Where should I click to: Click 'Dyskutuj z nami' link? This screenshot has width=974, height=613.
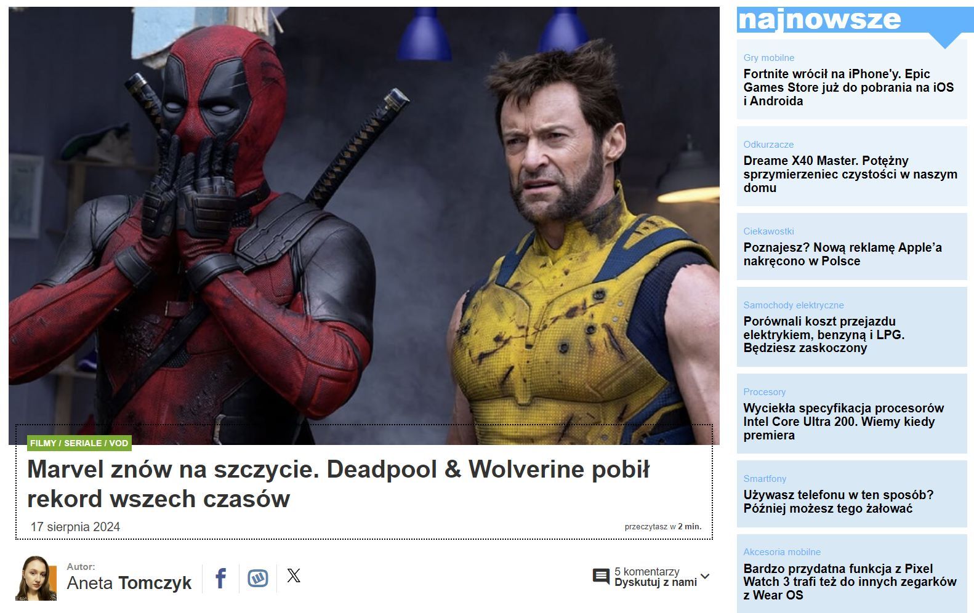(655, 582)
